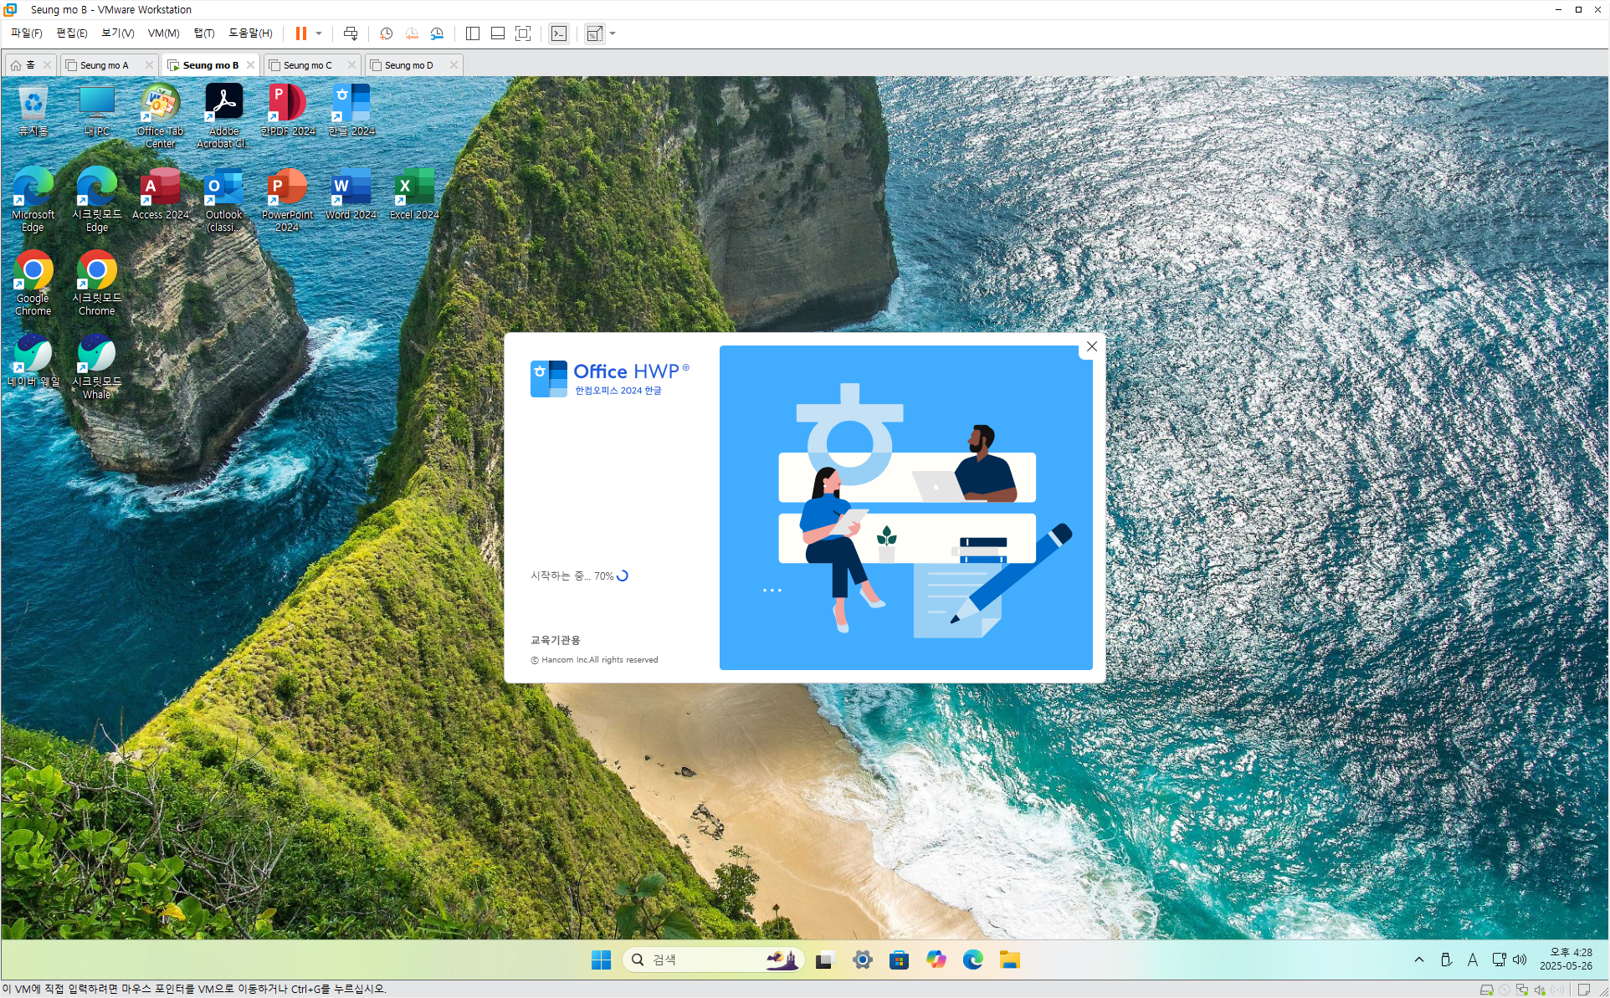Toggle the library sidebar panel

tap(473, 33)
